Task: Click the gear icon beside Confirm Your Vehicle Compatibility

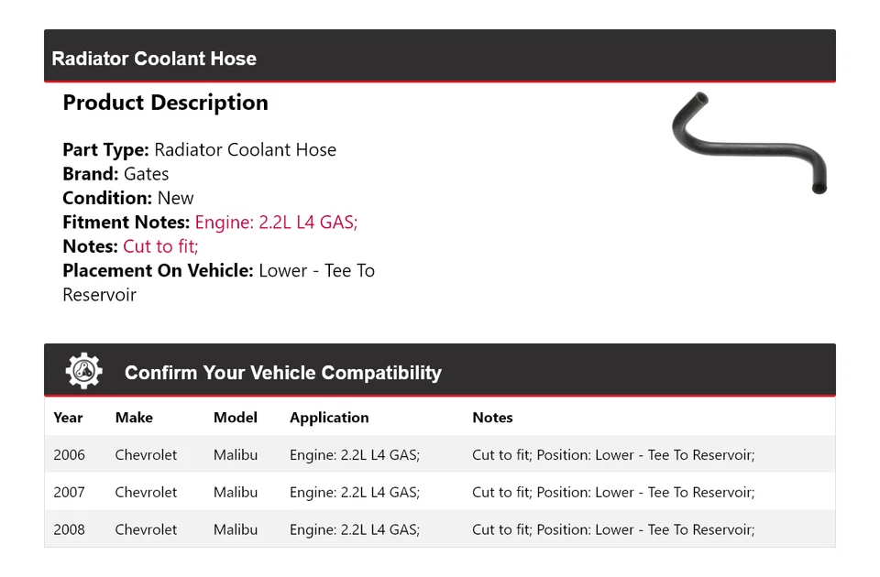Action: [83, 371]
